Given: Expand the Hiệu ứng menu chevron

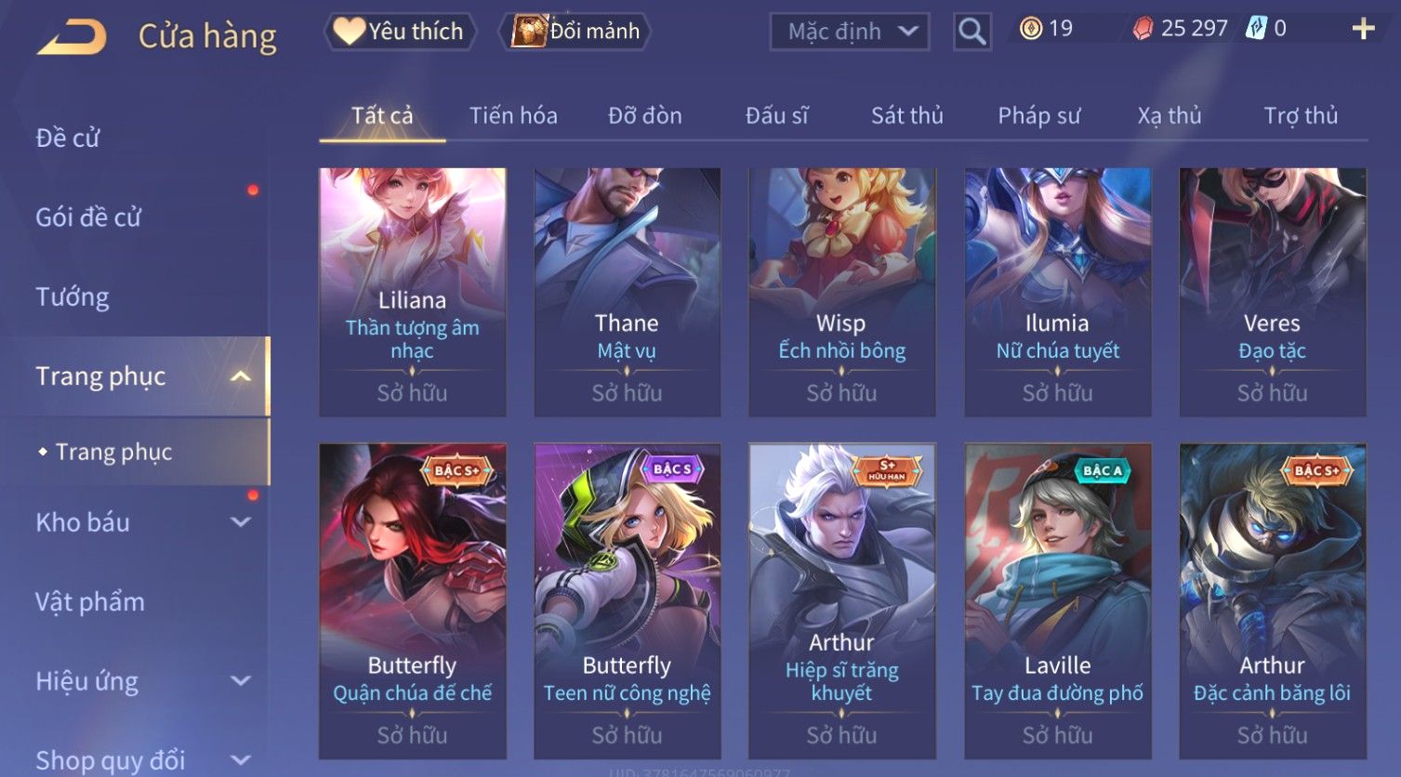Looking at the screenshot, I should point(241,680).
